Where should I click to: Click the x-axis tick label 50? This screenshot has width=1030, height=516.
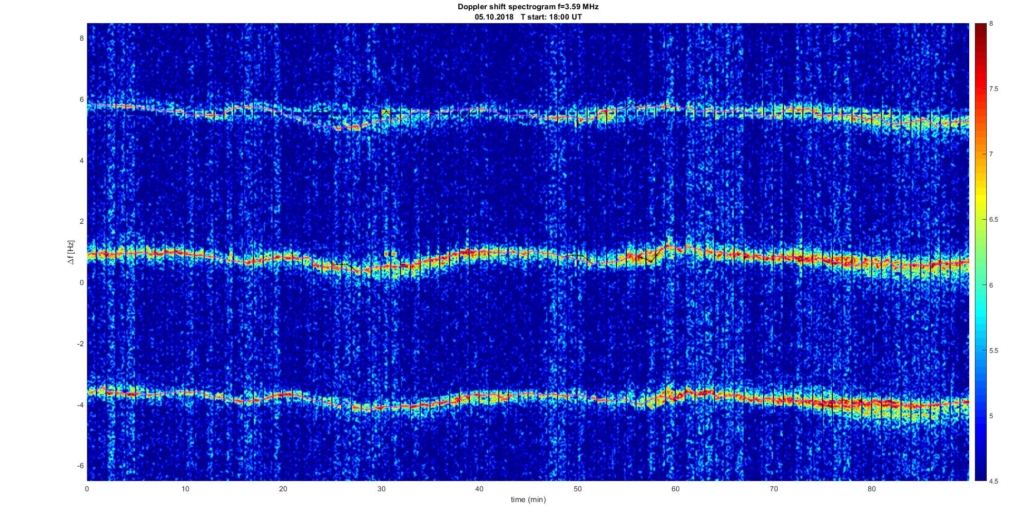coord(577,489)
